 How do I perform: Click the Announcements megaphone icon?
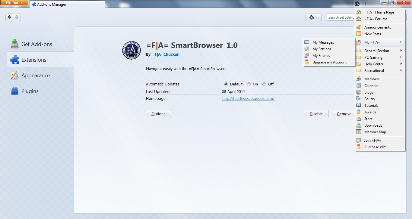tap(359, 27)
